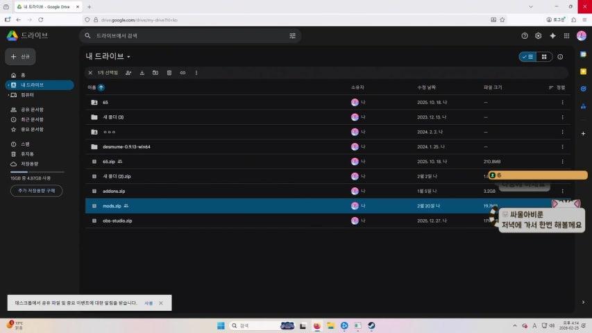Image resolution: width=592 pixels, height=333 pixels.
Task: Open the help question mark icon
Action: point(525,35)
